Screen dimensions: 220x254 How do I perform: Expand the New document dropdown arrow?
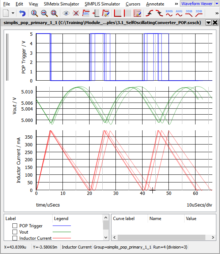13,13
